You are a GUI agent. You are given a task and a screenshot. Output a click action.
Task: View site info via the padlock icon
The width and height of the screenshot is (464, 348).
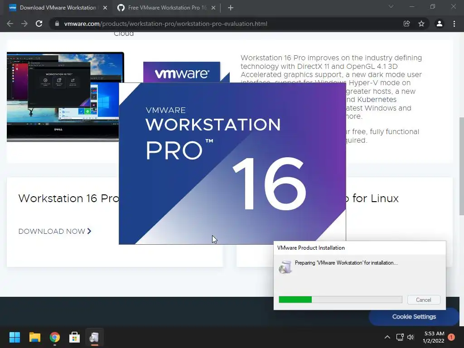point(57,24)
